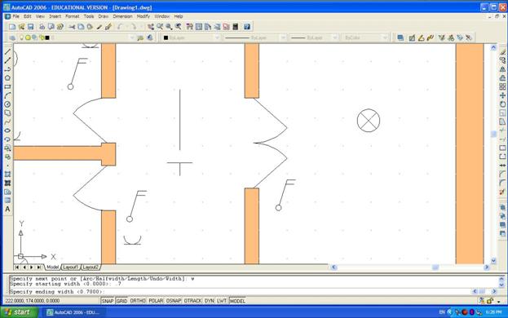508x318 pixels.
Task: Select the Move tool in modify toolbar
Action: point(502,95)
